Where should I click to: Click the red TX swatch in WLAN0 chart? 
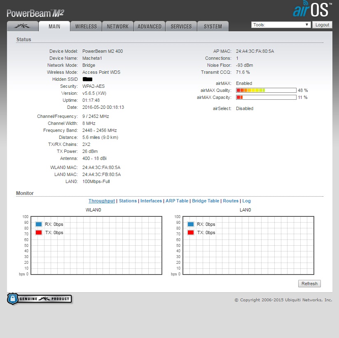pos(39,232)
